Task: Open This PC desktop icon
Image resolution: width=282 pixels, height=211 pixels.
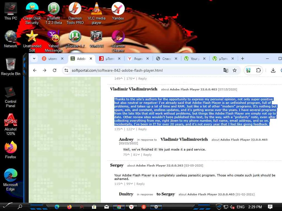Action: [x=10, y=11]
